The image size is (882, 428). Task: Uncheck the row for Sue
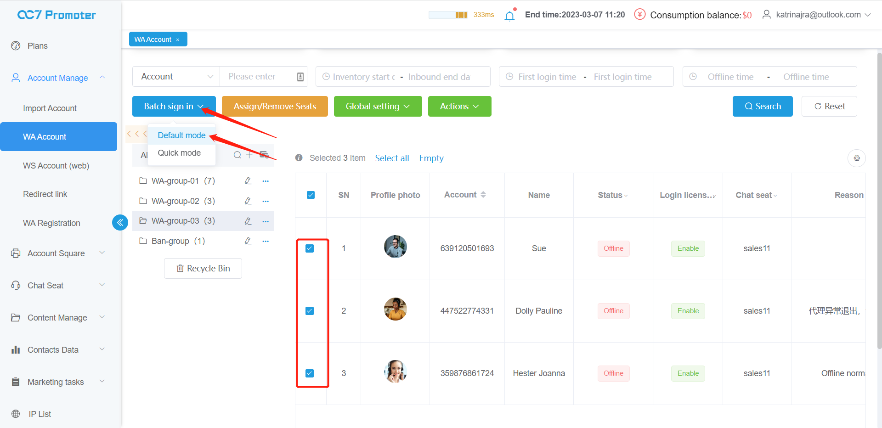coord(310,248)
